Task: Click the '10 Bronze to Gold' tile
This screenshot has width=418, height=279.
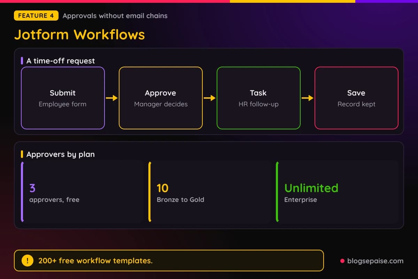Action: [210, 191]
